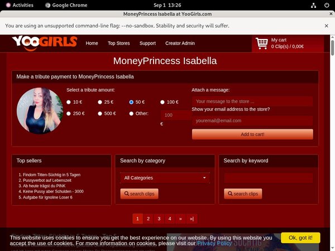Dismiss the unsupported flag warning bar

[326, 26]
